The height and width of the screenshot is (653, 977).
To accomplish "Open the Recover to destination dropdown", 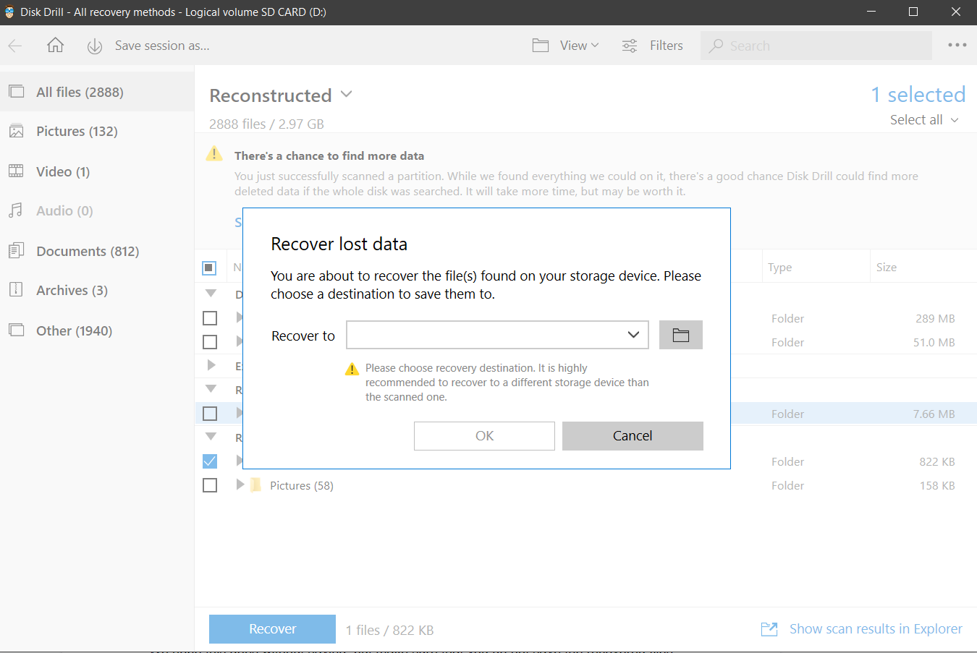I will 497,335.
